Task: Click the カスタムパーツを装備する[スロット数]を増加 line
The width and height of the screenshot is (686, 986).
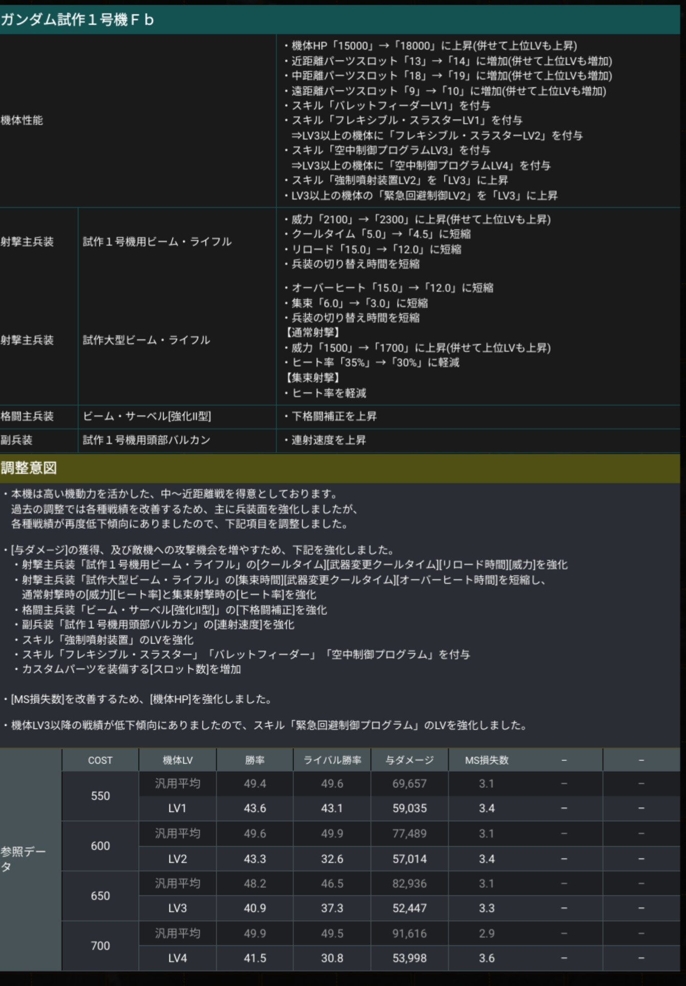Action: (128, 669)
